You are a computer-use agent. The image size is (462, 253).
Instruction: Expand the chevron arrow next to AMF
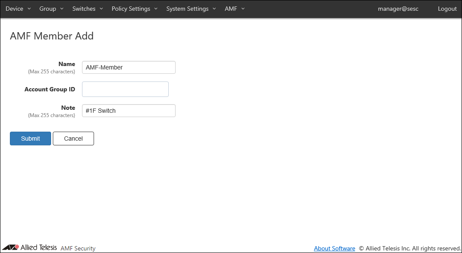[x=243, y=9]
